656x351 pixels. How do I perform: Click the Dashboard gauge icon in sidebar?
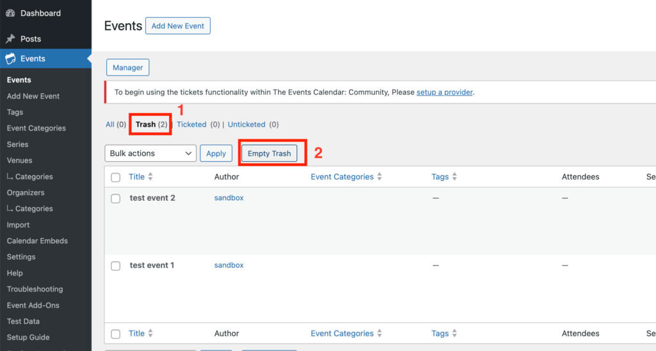coord(10,13)
